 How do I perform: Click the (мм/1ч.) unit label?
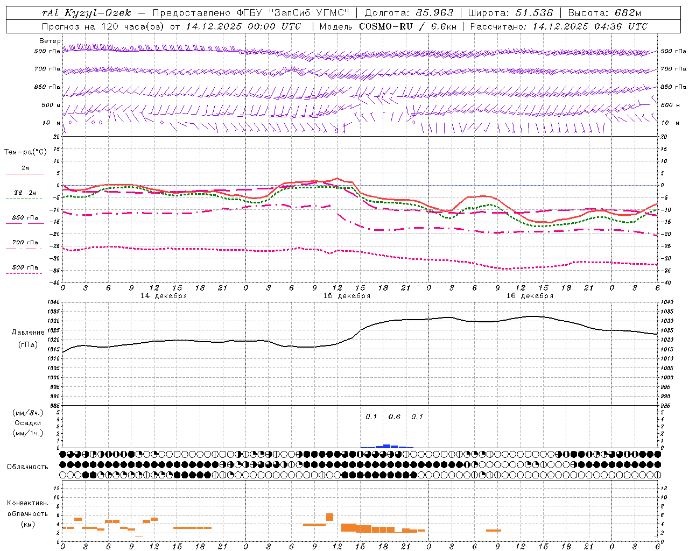pyautogui.click(x=28, y=433)
